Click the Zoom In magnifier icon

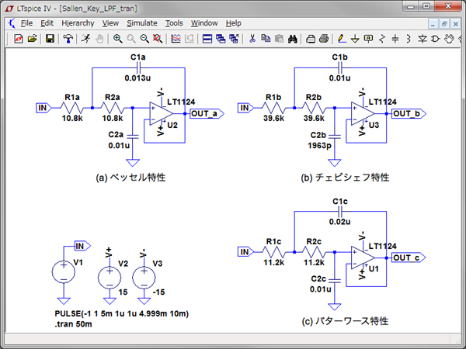117,39
